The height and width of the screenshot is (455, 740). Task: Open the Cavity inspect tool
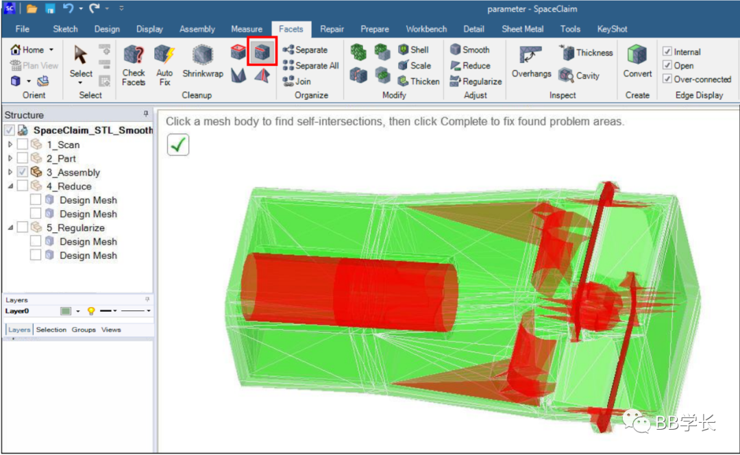click(579, 75)
